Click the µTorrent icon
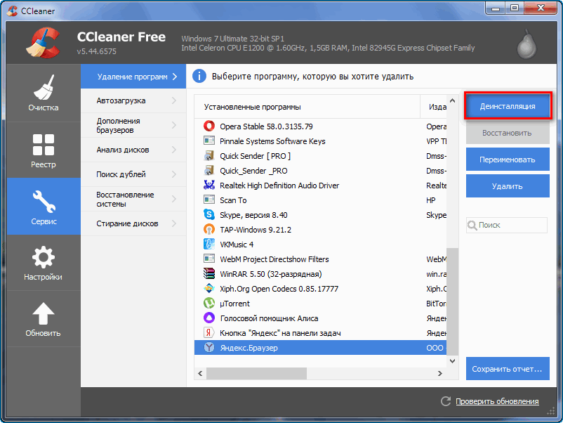This screenshot has height=423, width=563. pyautogui.click(x=209, y=303)
